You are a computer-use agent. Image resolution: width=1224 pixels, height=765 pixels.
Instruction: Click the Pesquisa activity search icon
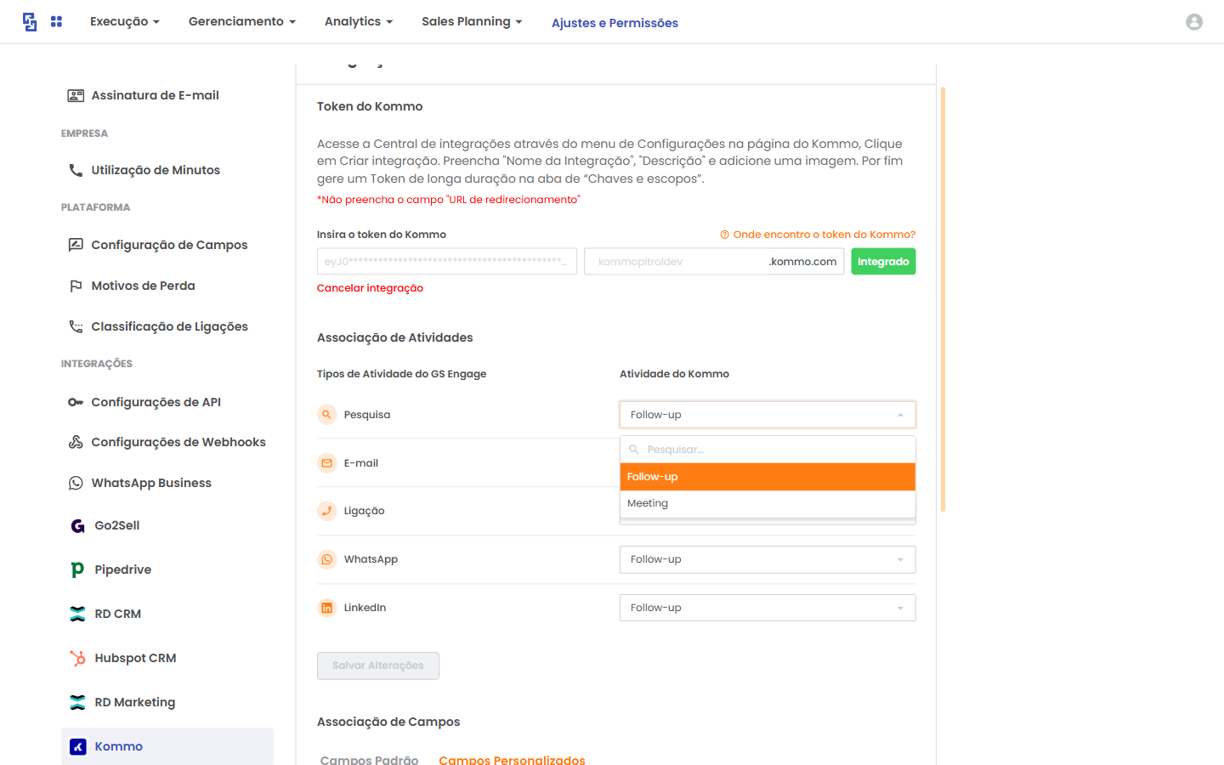pyautogui.click(x=326, y=415)
